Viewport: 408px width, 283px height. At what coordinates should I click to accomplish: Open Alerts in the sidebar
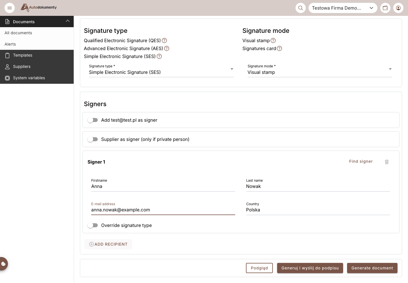pyautogui.click(x=37, y=44)
